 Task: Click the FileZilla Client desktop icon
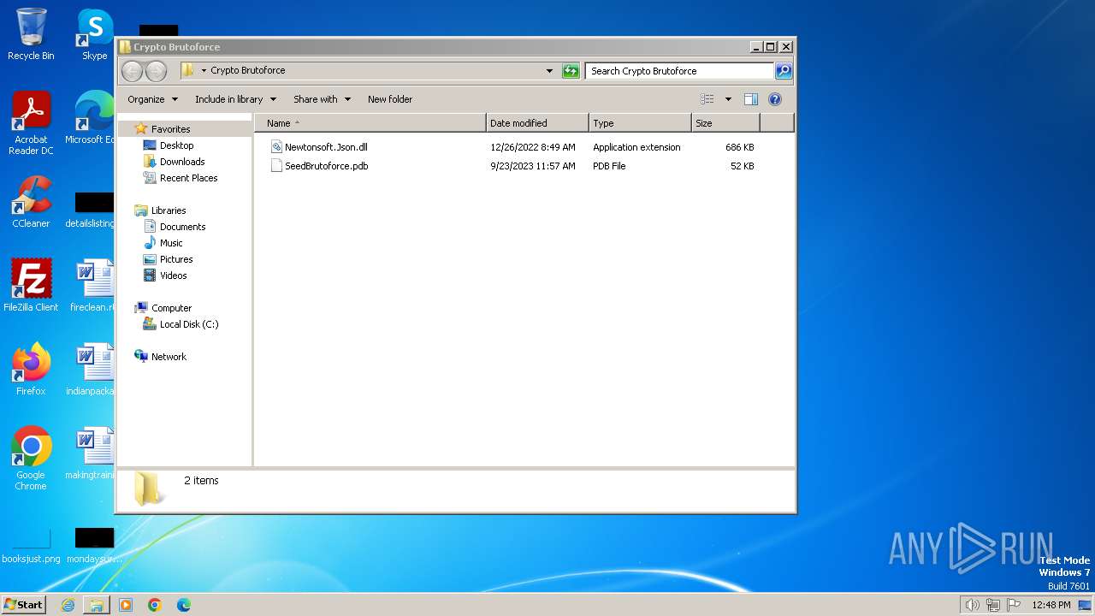pyautogui.click(x=31, y=286)
